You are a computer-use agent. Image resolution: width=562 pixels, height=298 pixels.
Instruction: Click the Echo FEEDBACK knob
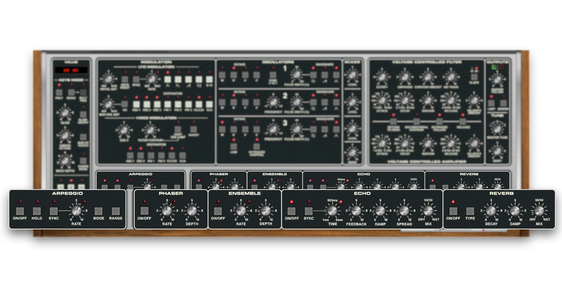coord(356,211)
